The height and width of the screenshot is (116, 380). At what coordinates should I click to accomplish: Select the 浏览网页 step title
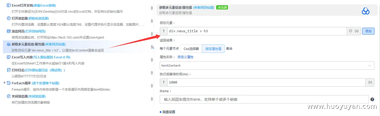pos(18,31)
